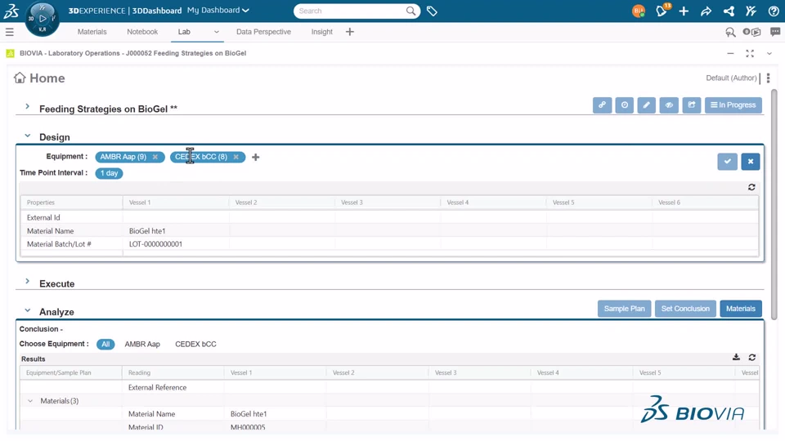
Task: Click the share arrow icon
Action: coord(706,11)
